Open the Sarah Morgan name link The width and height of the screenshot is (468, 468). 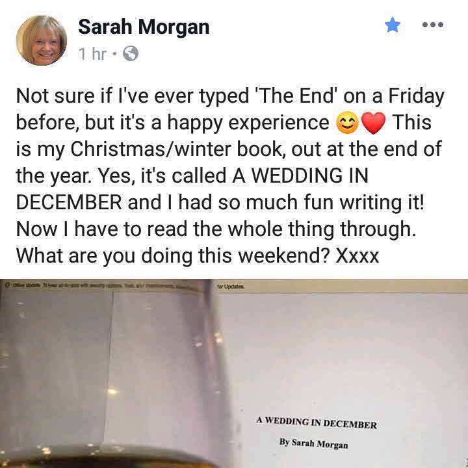click(x=144, y=27)
